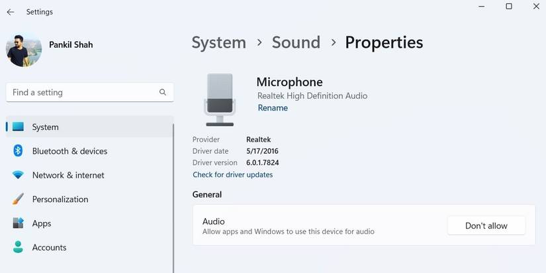Click the Bluetooth icon in sidebar
Screen dimensions: 546x273
[18, 151]
